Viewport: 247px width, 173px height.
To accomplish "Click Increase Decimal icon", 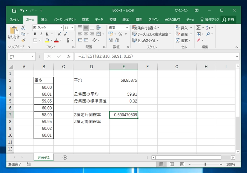I will [110, 40].
